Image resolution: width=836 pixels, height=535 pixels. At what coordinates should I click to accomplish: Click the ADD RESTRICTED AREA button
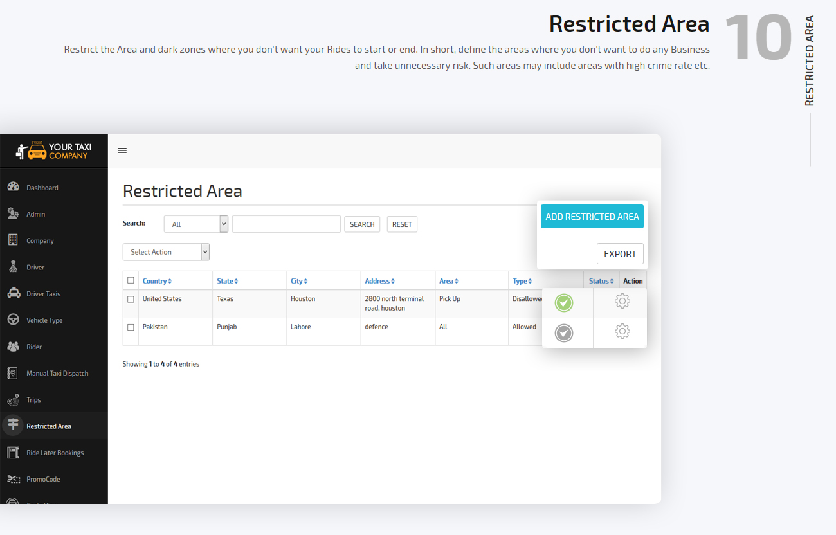coord(592,216)
